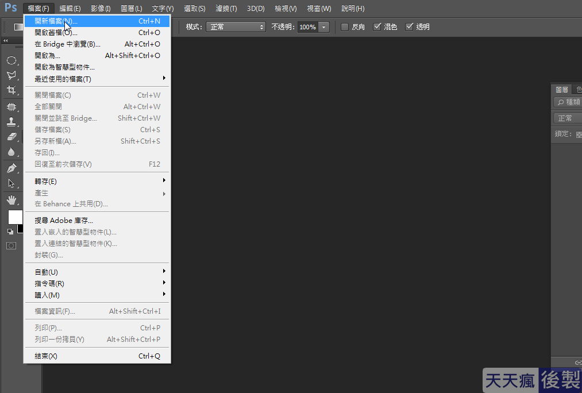
Task: Select the Hand tool
Action: [x=11, y=200]
